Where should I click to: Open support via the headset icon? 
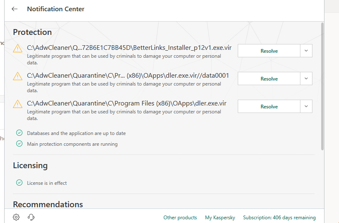click(31, 217)
